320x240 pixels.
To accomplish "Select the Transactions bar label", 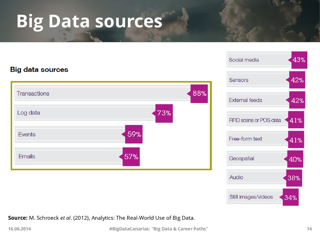I will (33, 93).
